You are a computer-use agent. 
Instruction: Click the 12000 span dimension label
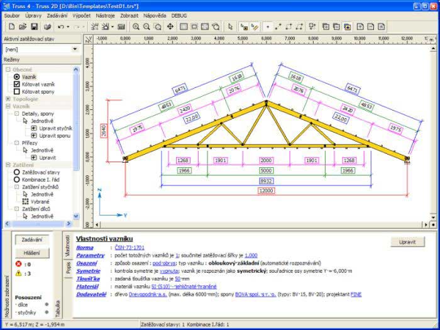[x=267, y=191]
